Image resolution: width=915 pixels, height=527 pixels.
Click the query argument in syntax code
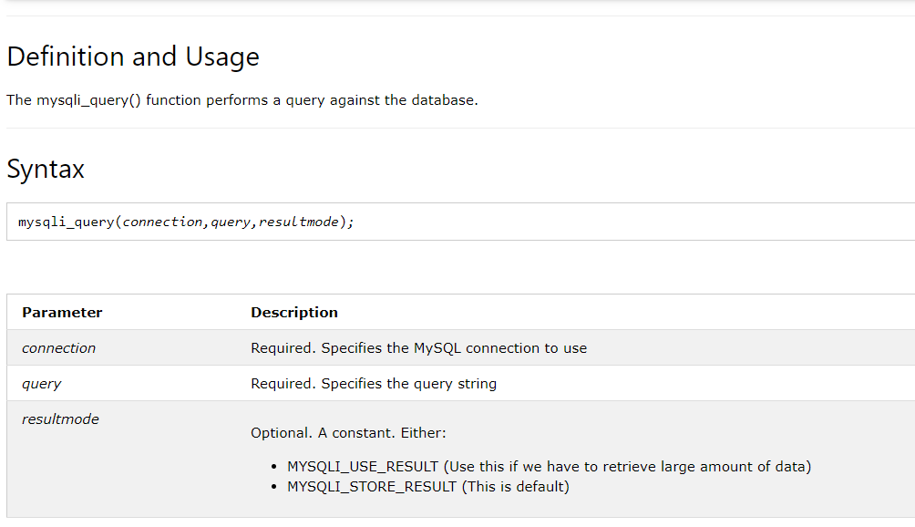click(229, 222)
